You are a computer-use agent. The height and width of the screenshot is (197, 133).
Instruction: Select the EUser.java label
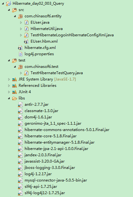tap(40, 22)
